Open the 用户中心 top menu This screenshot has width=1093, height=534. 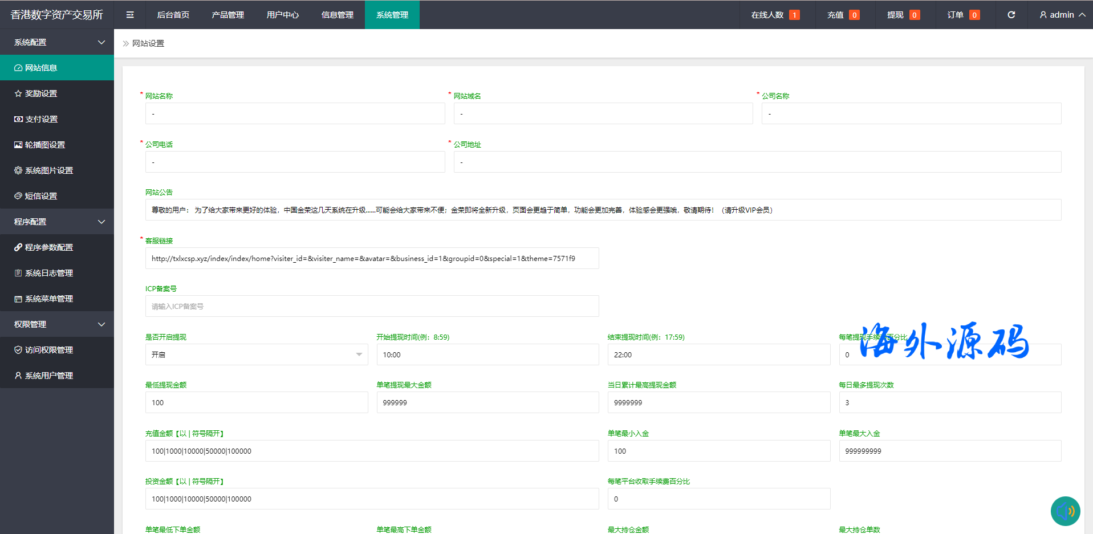[282, 15]
